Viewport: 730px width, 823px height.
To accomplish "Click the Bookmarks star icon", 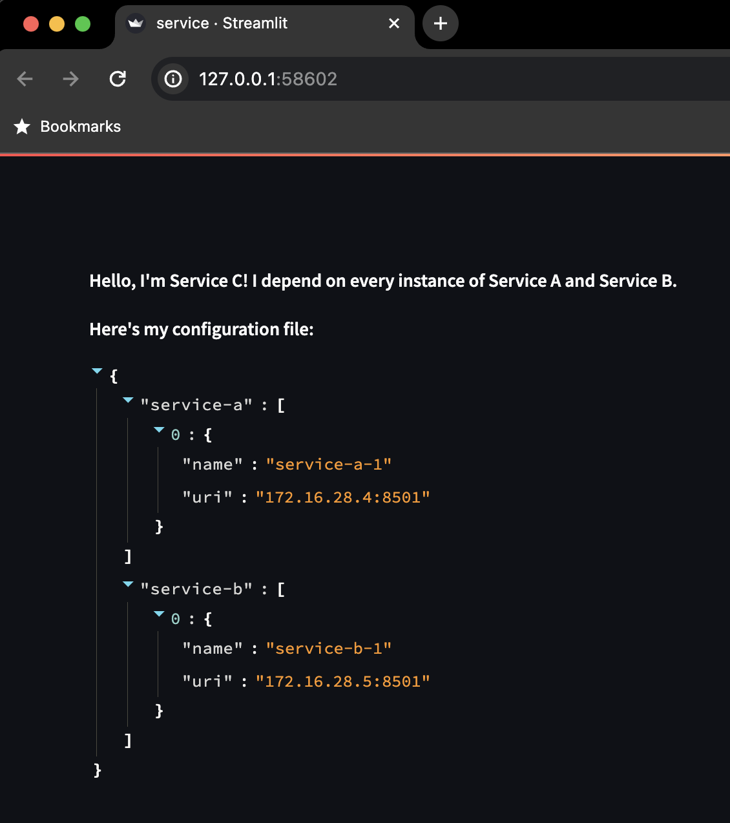I will click(23, 127).
